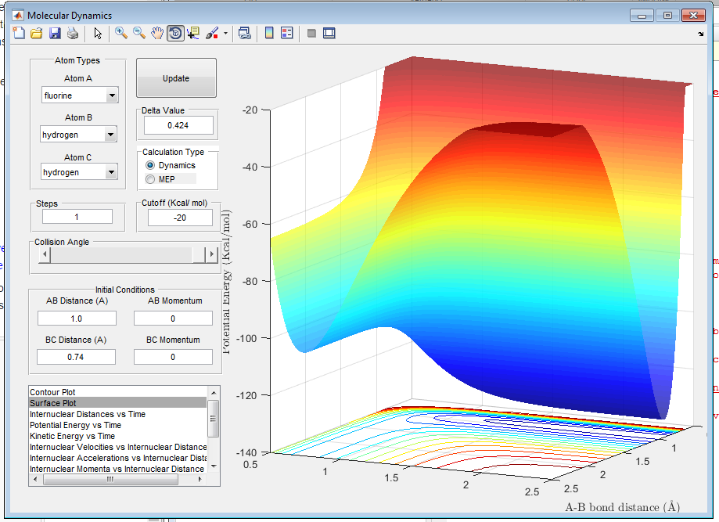Select the MEP calculation type
Screen dimensions: 719x522
click(x=150, y=179)
